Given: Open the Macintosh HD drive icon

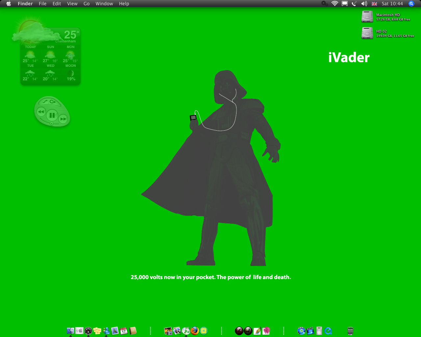Looking at the screenshot, I should 367,16.
